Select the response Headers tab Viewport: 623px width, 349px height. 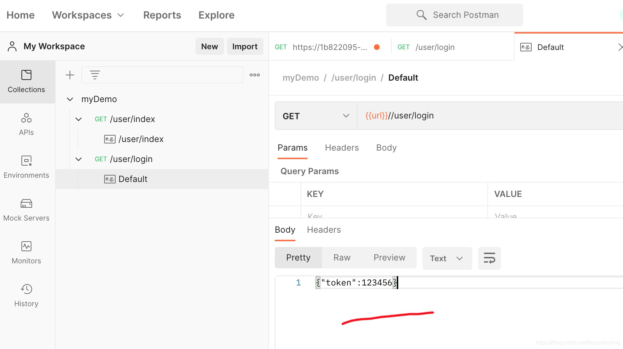(x=324, y=230)
